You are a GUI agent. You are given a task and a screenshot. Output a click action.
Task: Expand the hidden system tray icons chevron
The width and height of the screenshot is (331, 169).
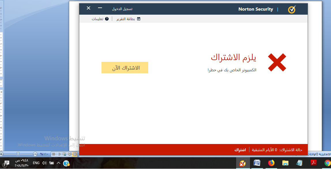(59, 163)
